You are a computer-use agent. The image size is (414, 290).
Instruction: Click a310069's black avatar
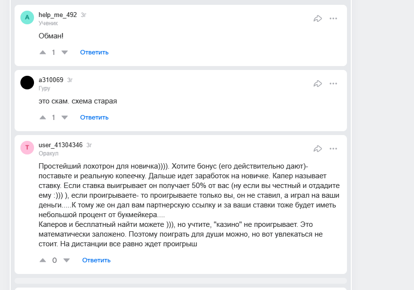27,83
